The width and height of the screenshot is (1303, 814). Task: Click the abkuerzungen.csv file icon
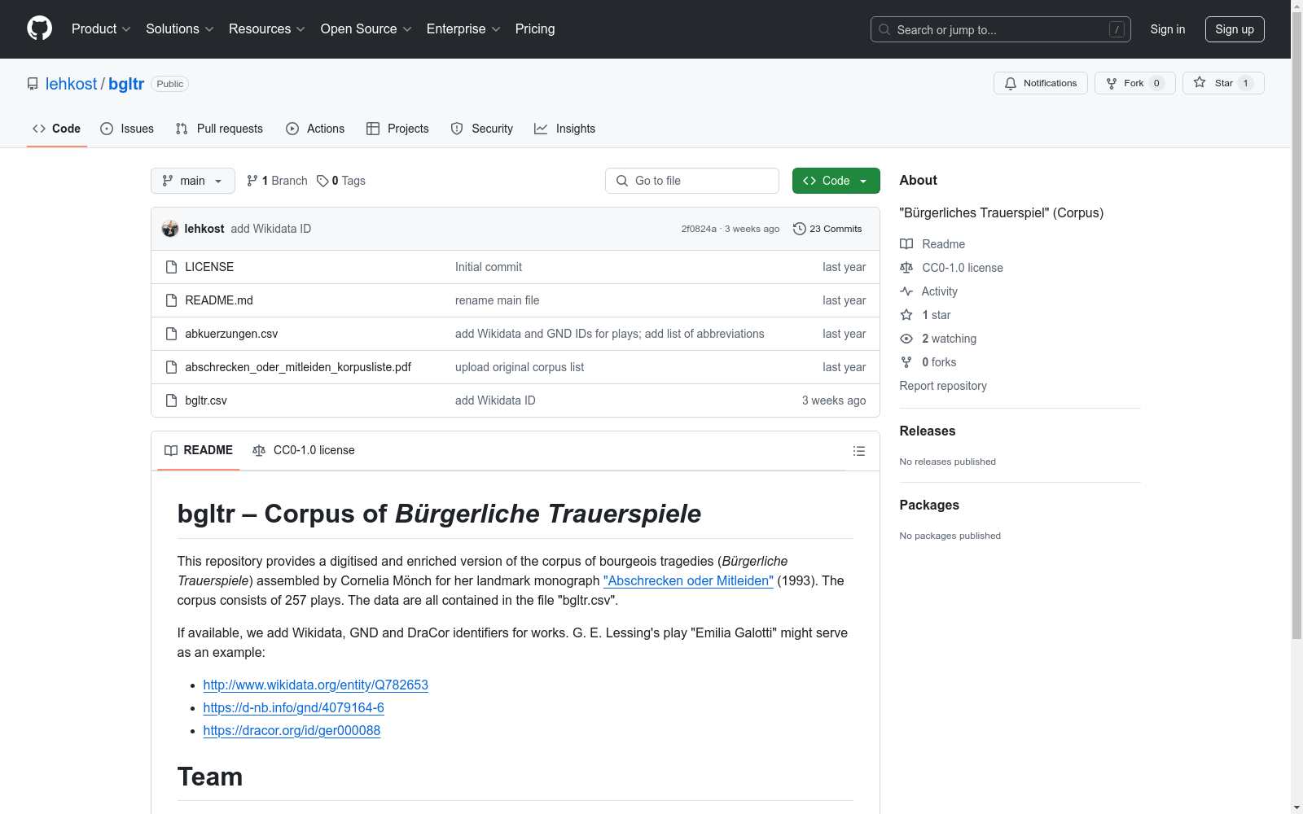point(171,334)
